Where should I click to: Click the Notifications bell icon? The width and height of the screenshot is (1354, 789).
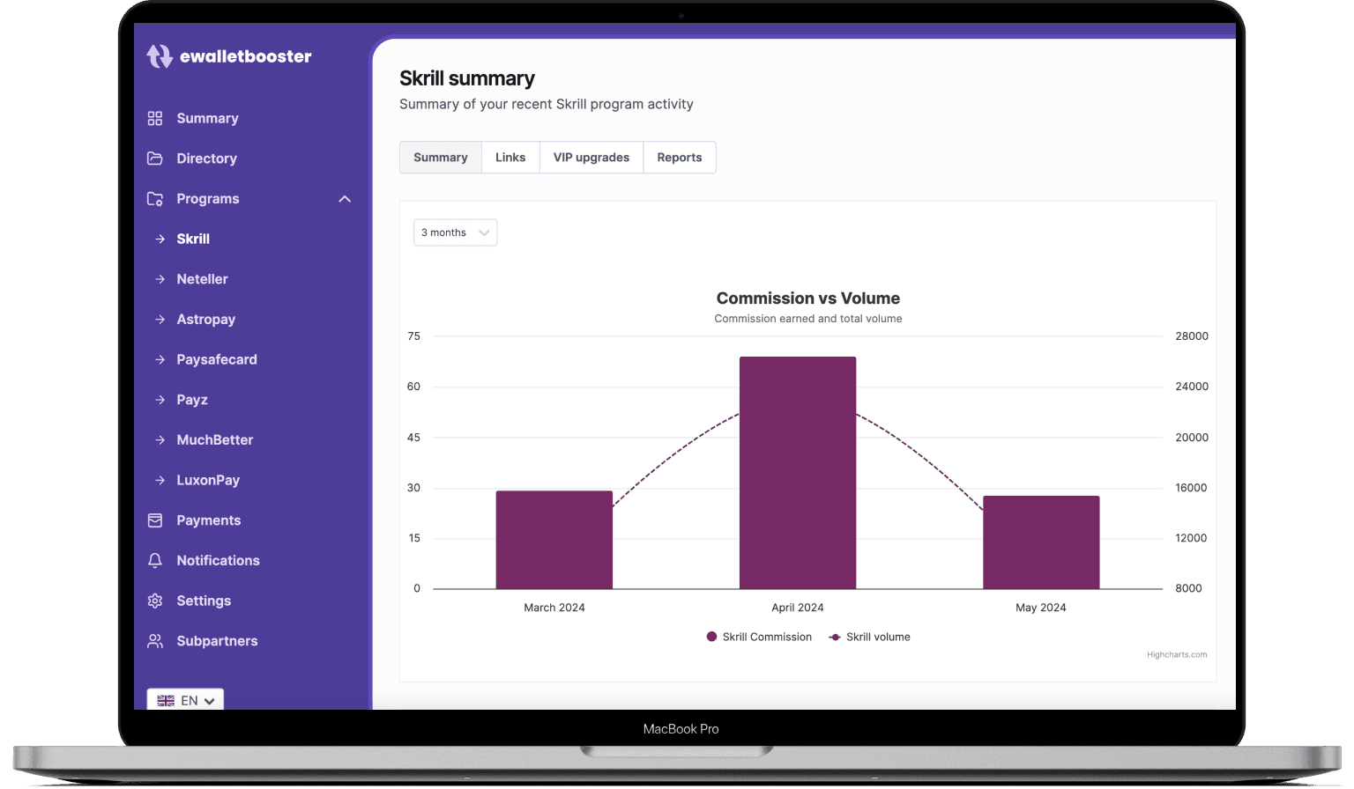pyautogui.click(x=155, y=561)
